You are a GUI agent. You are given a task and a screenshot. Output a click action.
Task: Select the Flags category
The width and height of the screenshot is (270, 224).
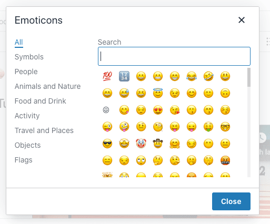(24, 160)
